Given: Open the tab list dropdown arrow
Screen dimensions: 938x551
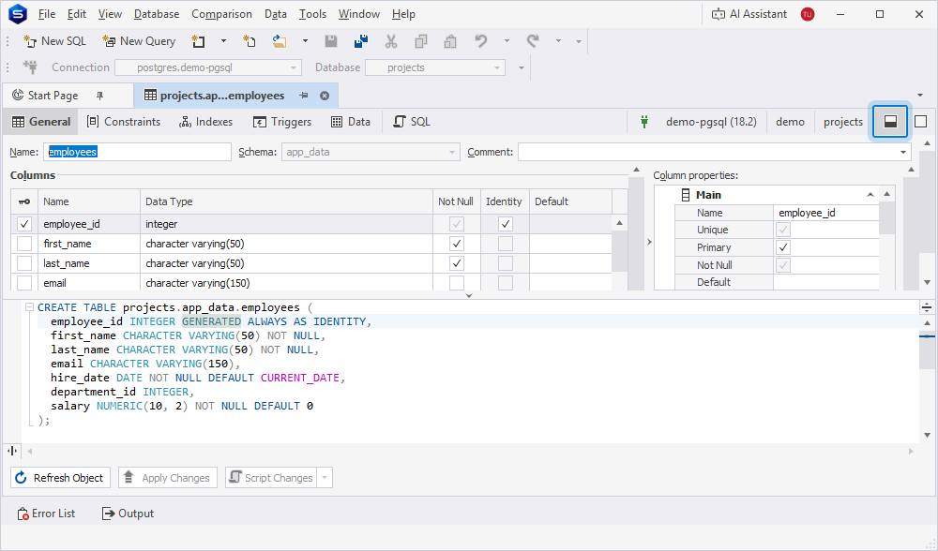Looking at the screenshot, I should tap(920, 95).
